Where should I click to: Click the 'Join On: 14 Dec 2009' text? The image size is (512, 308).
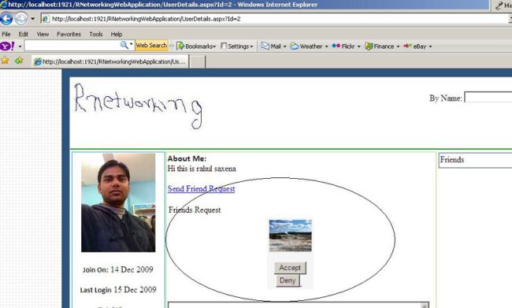tap(118, 269)
